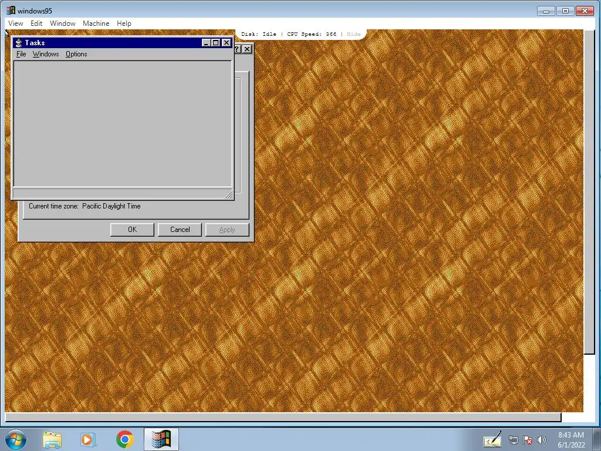Maximize the Tasks window
Viewport: 601px width, 451px height.
coord(216,42)
